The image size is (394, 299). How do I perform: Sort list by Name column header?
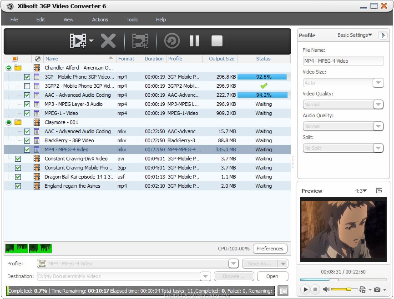pos(79,59)
